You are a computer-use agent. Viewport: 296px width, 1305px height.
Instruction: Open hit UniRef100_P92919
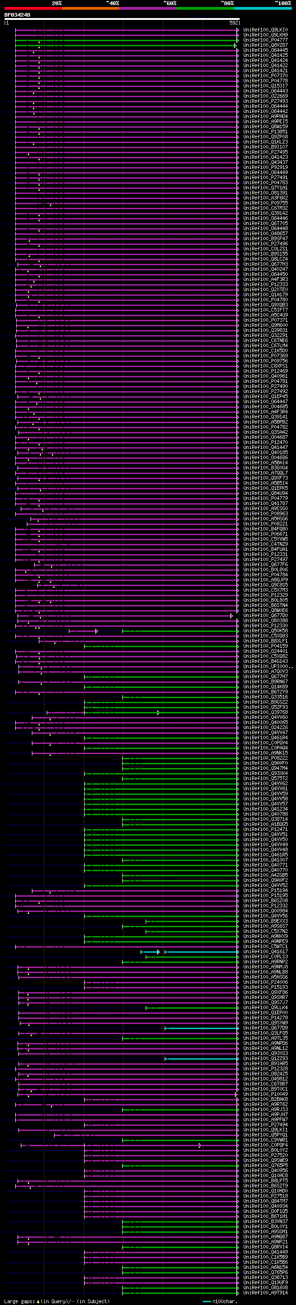(265, 168)
